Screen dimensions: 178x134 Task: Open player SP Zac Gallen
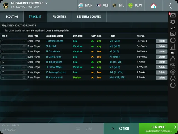coord(53,51)
